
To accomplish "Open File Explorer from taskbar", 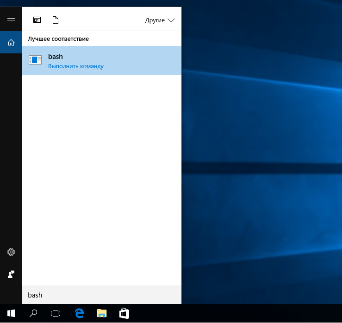I will pos(102,313).
